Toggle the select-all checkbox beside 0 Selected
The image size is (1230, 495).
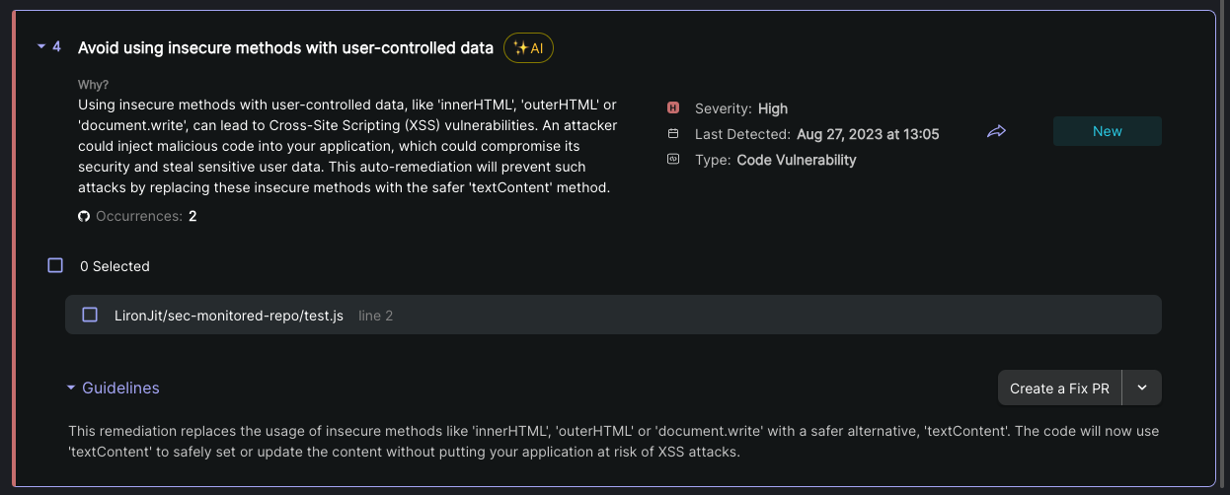tap(55, 265)
